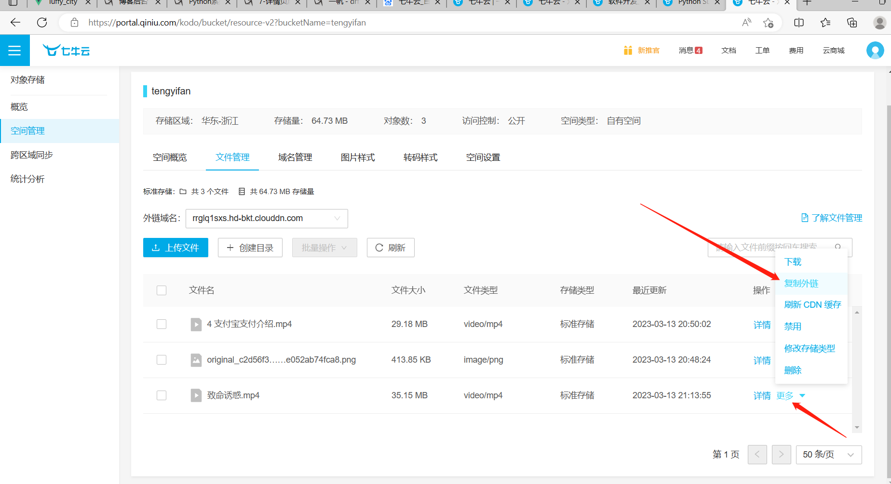The width and height of the screenshot is (891, 484).
Task: Switch to the 文件管理 tab
Action: coord(232,157)
